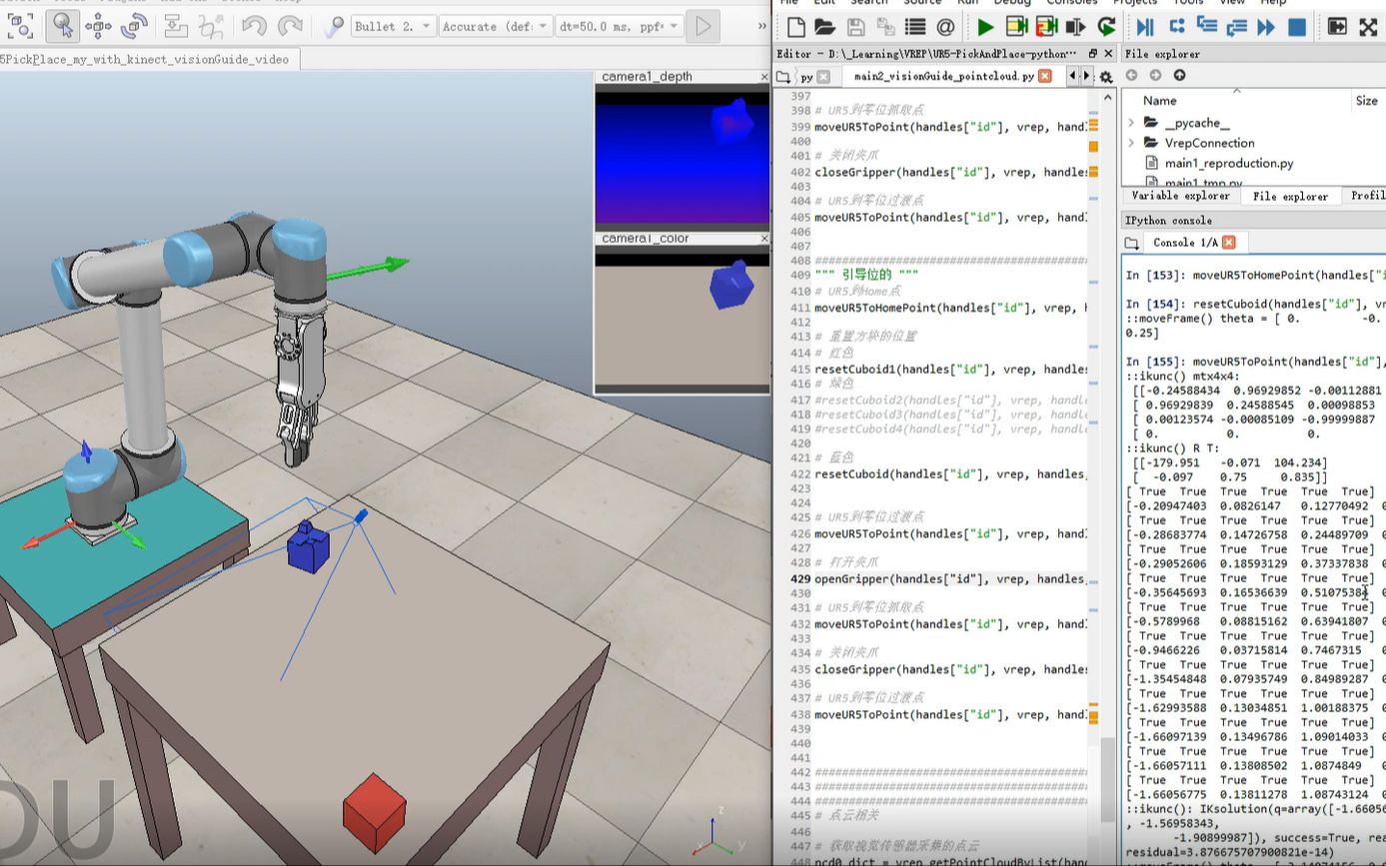
Task: Open the editor options gear menu
Action: click(x=1106, y=76)
